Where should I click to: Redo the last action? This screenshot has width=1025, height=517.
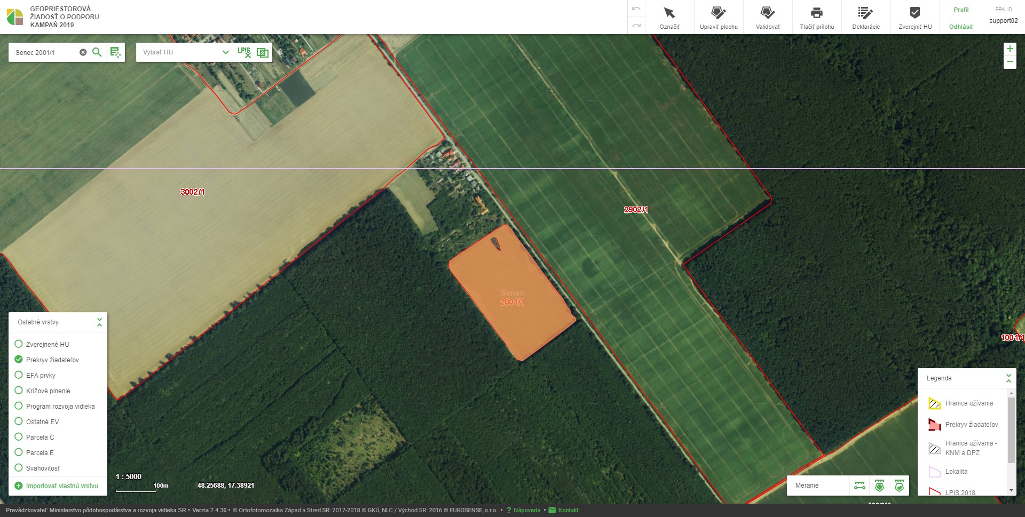(x=636, y=26)
